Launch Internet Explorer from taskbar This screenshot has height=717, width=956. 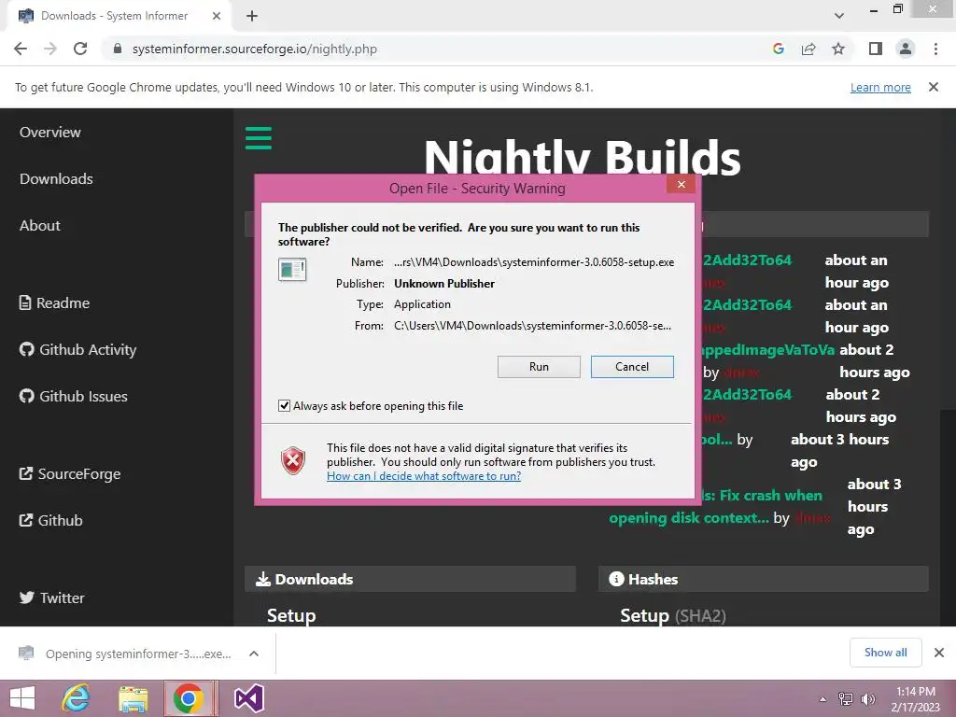click(77, 698)
